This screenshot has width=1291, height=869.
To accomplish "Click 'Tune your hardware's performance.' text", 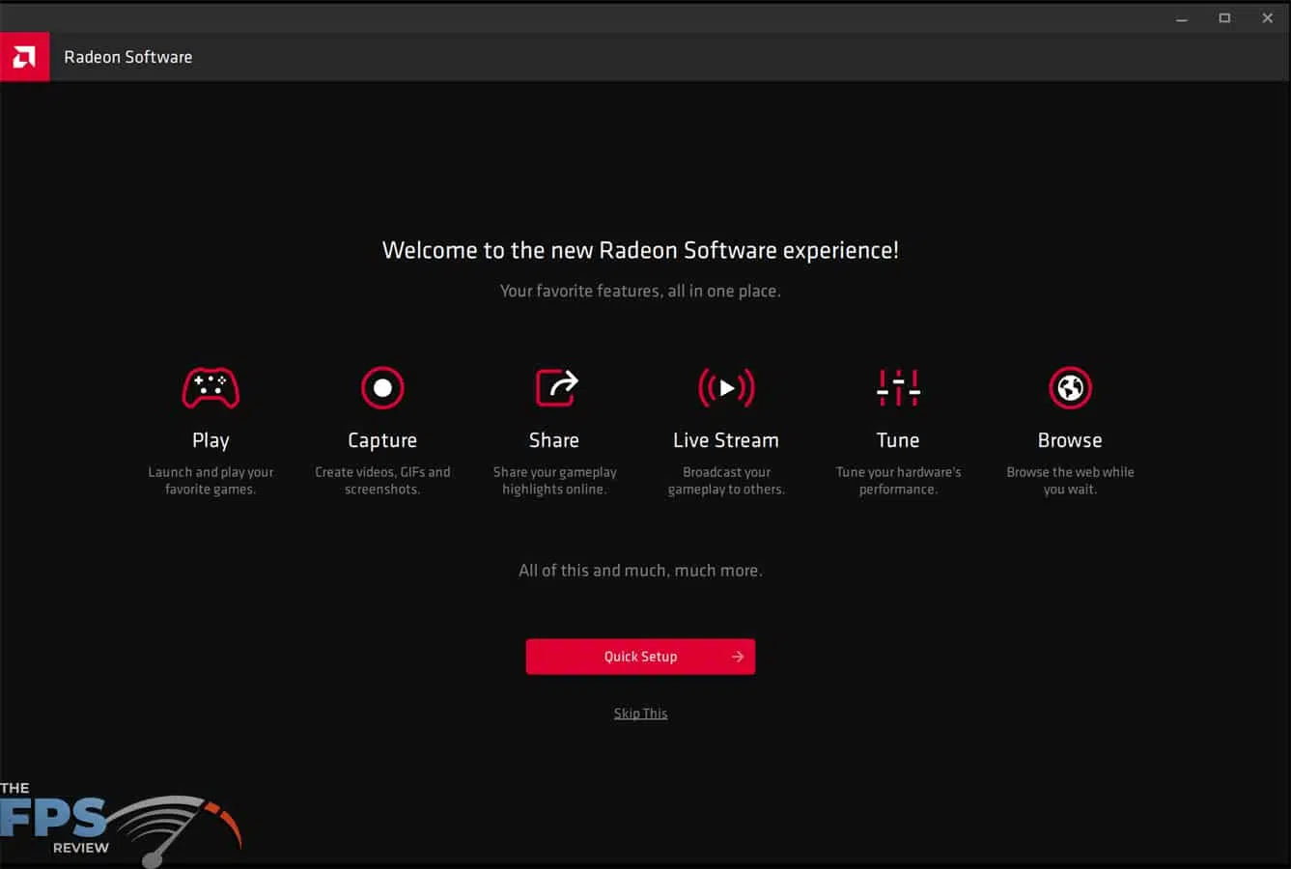I will click(x=898, y=481).
